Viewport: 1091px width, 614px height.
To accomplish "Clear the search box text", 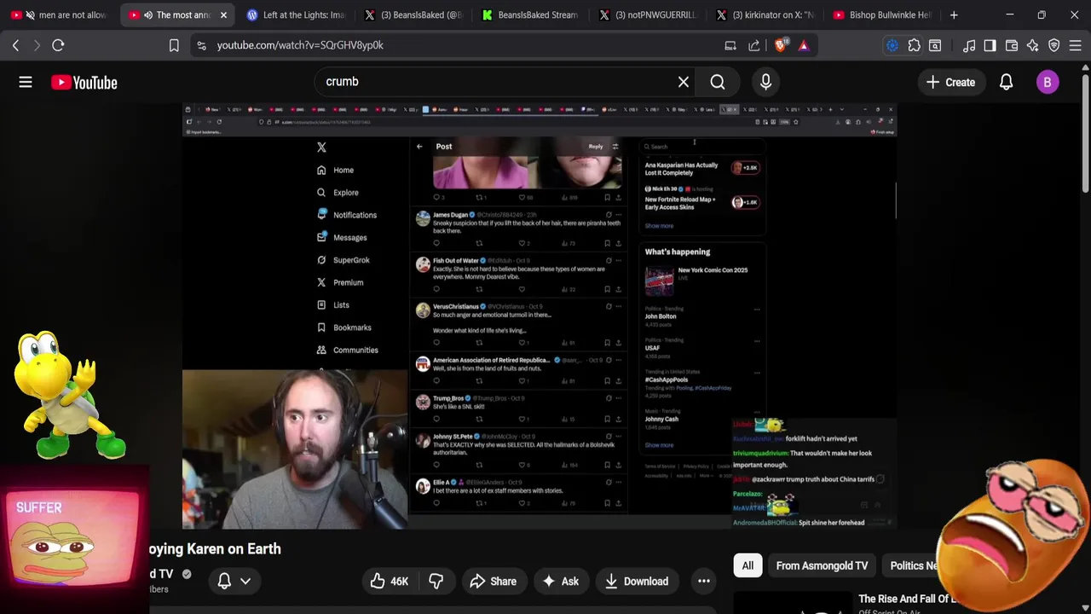I will [684, 82].
